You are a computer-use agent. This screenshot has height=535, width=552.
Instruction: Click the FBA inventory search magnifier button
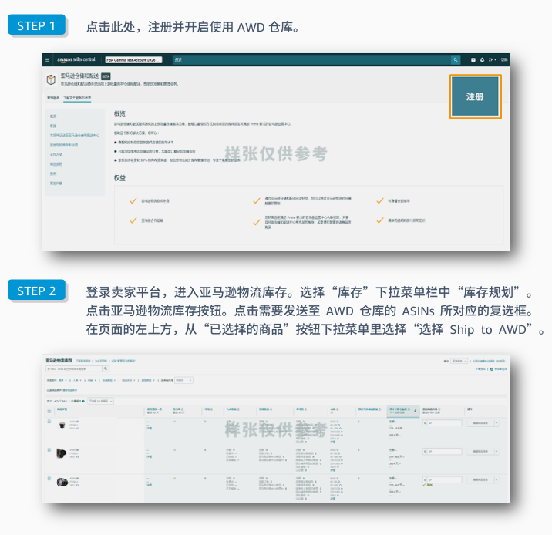(x=106, y=368)
